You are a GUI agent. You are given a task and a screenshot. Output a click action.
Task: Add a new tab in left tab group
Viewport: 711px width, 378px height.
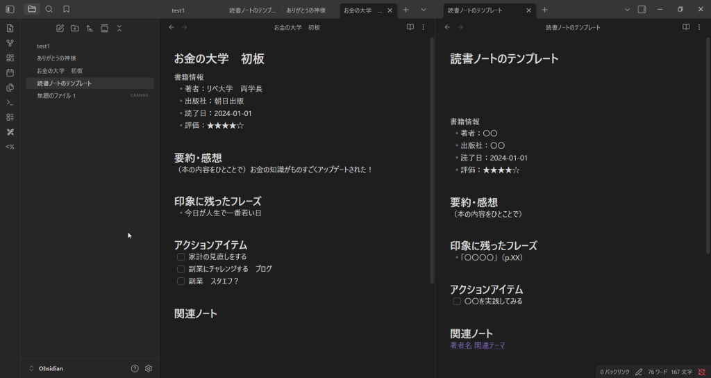pos(405,10)
